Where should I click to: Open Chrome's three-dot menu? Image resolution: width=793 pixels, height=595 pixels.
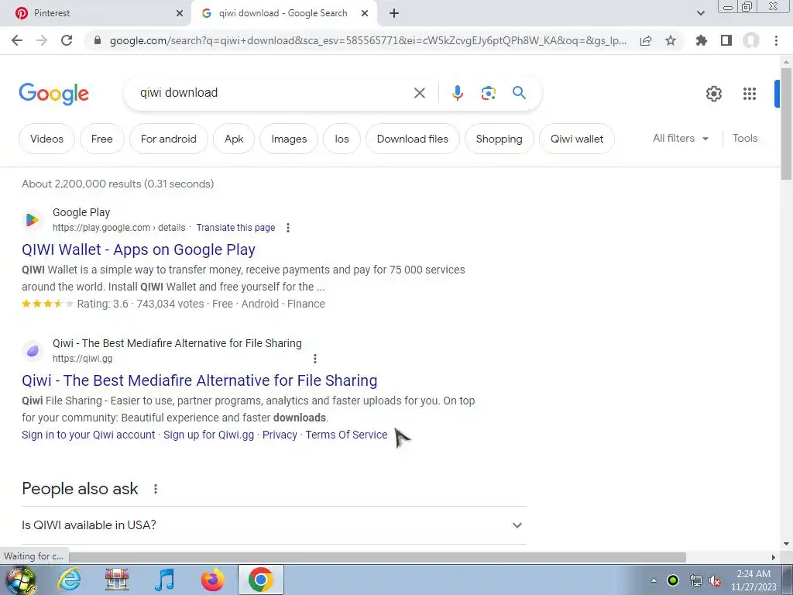pos(776,40)
